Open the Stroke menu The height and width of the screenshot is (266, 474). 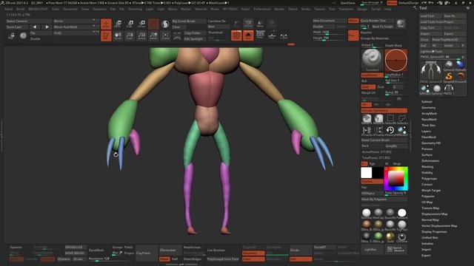(x=306, y=9)
